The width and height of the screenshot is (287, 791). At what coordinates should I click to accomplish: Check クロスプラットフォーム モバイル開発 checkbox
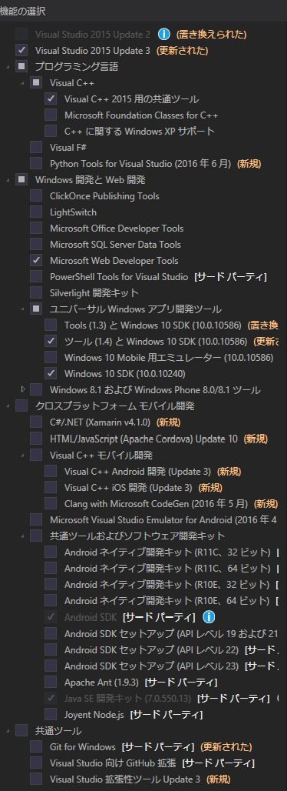coord(21,406)
